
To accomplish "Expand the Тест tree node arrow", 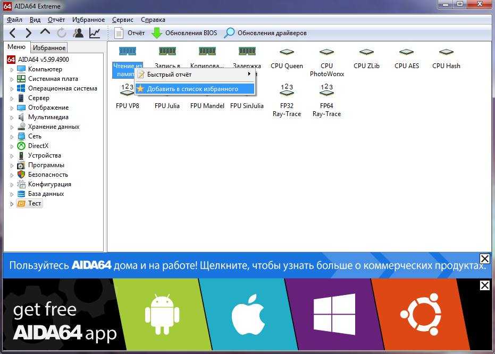I will click(x=12, y=204).
